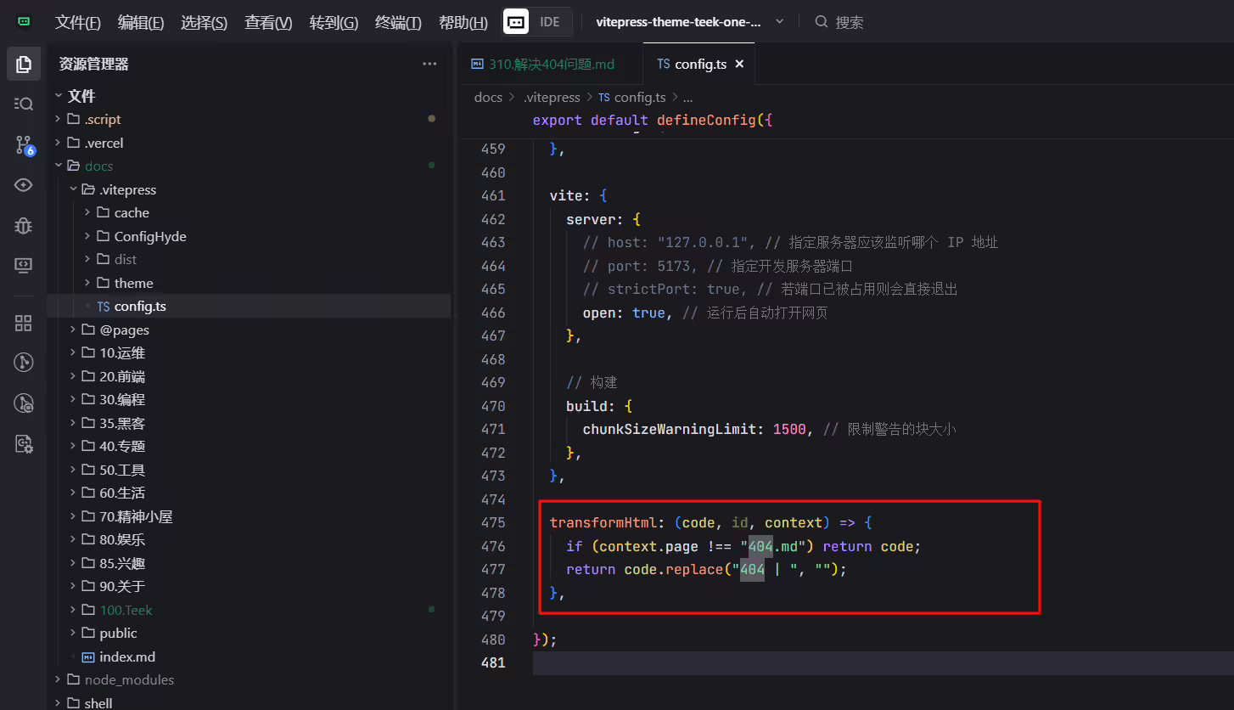Open the remote explorer monitor icon
Image resolution: width=1234 pixels, height=710 pixels.
[24, 265]
